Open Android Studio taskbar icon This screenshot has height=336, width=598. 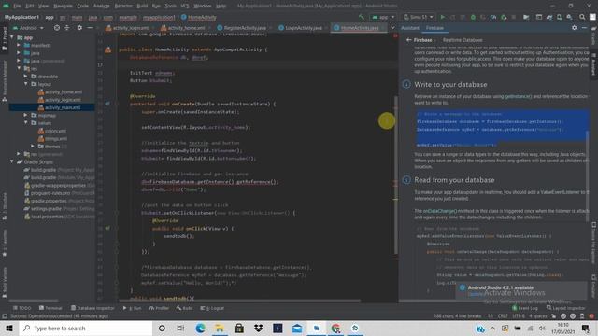point(355,328)
